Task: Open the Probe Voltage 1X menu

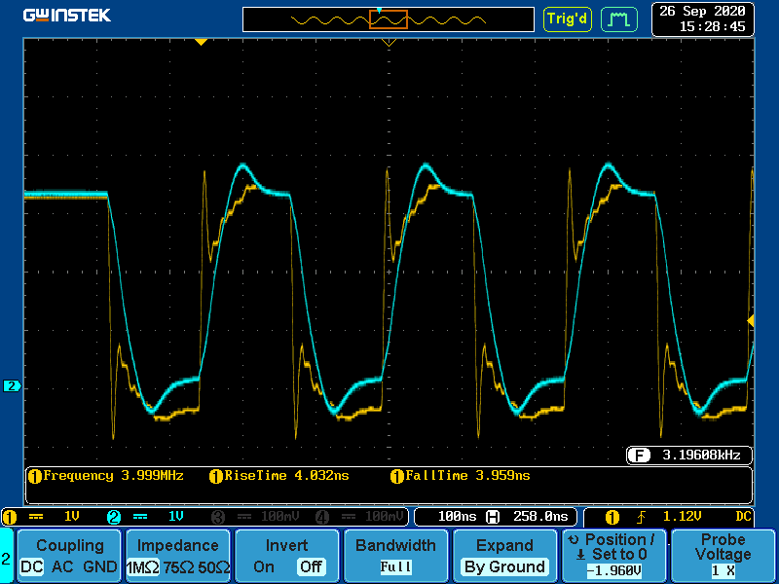Action: pyautogui.click(x=722, y=557)
